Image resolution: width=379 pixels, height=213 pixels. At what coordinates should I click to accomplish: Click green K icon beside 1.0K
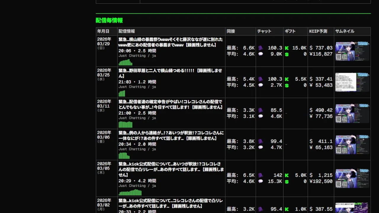tap(287, 209)
